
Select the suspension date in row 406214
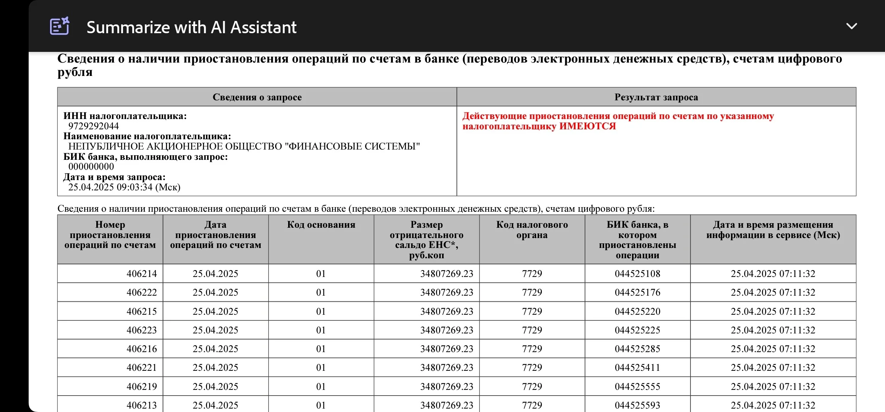point(216,274)
